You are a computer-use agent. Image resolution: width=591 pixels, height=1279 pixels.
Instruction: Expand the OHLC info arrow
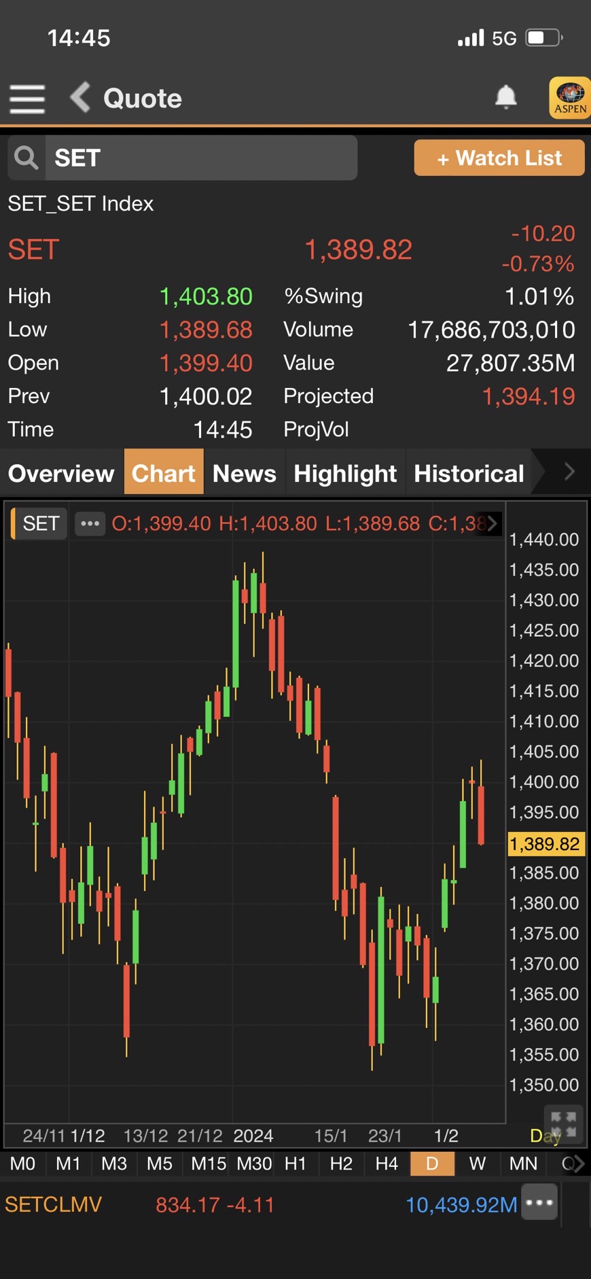[492, 523]
